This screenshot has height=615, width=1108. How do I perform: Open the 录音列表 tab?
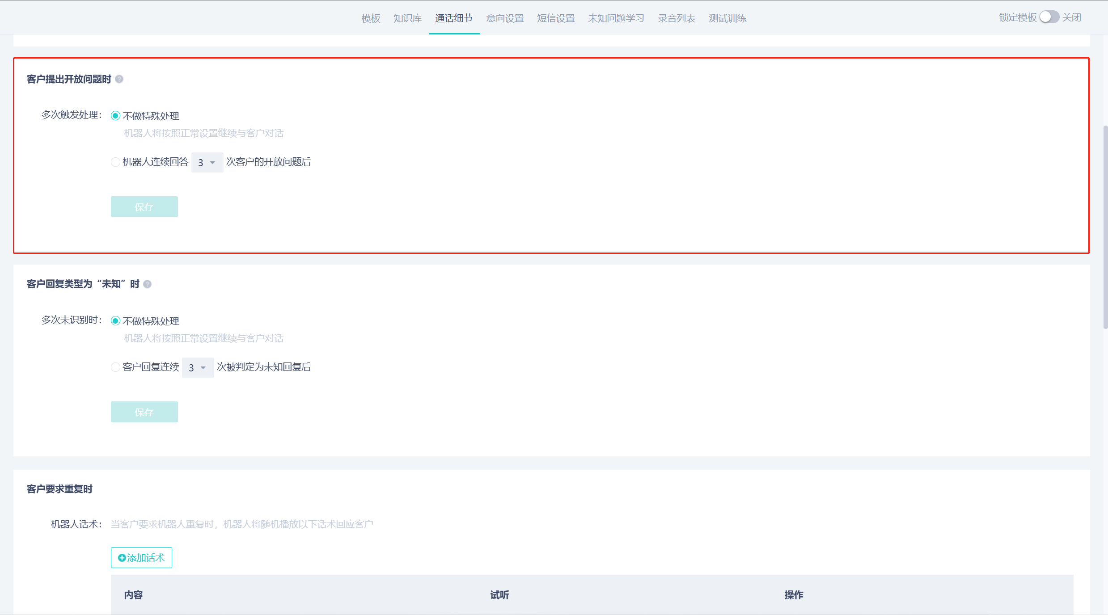[677, 18]
